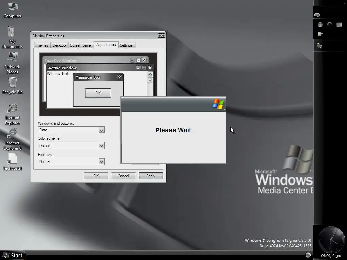347x260 pixels.
Task: Switch to the Settings tab
Action: click(126, 45)
